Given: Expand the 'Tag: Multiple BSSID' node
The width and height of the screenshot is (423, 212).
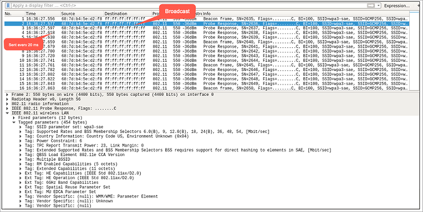Looking at the screenshot, I should coord(20,159).
